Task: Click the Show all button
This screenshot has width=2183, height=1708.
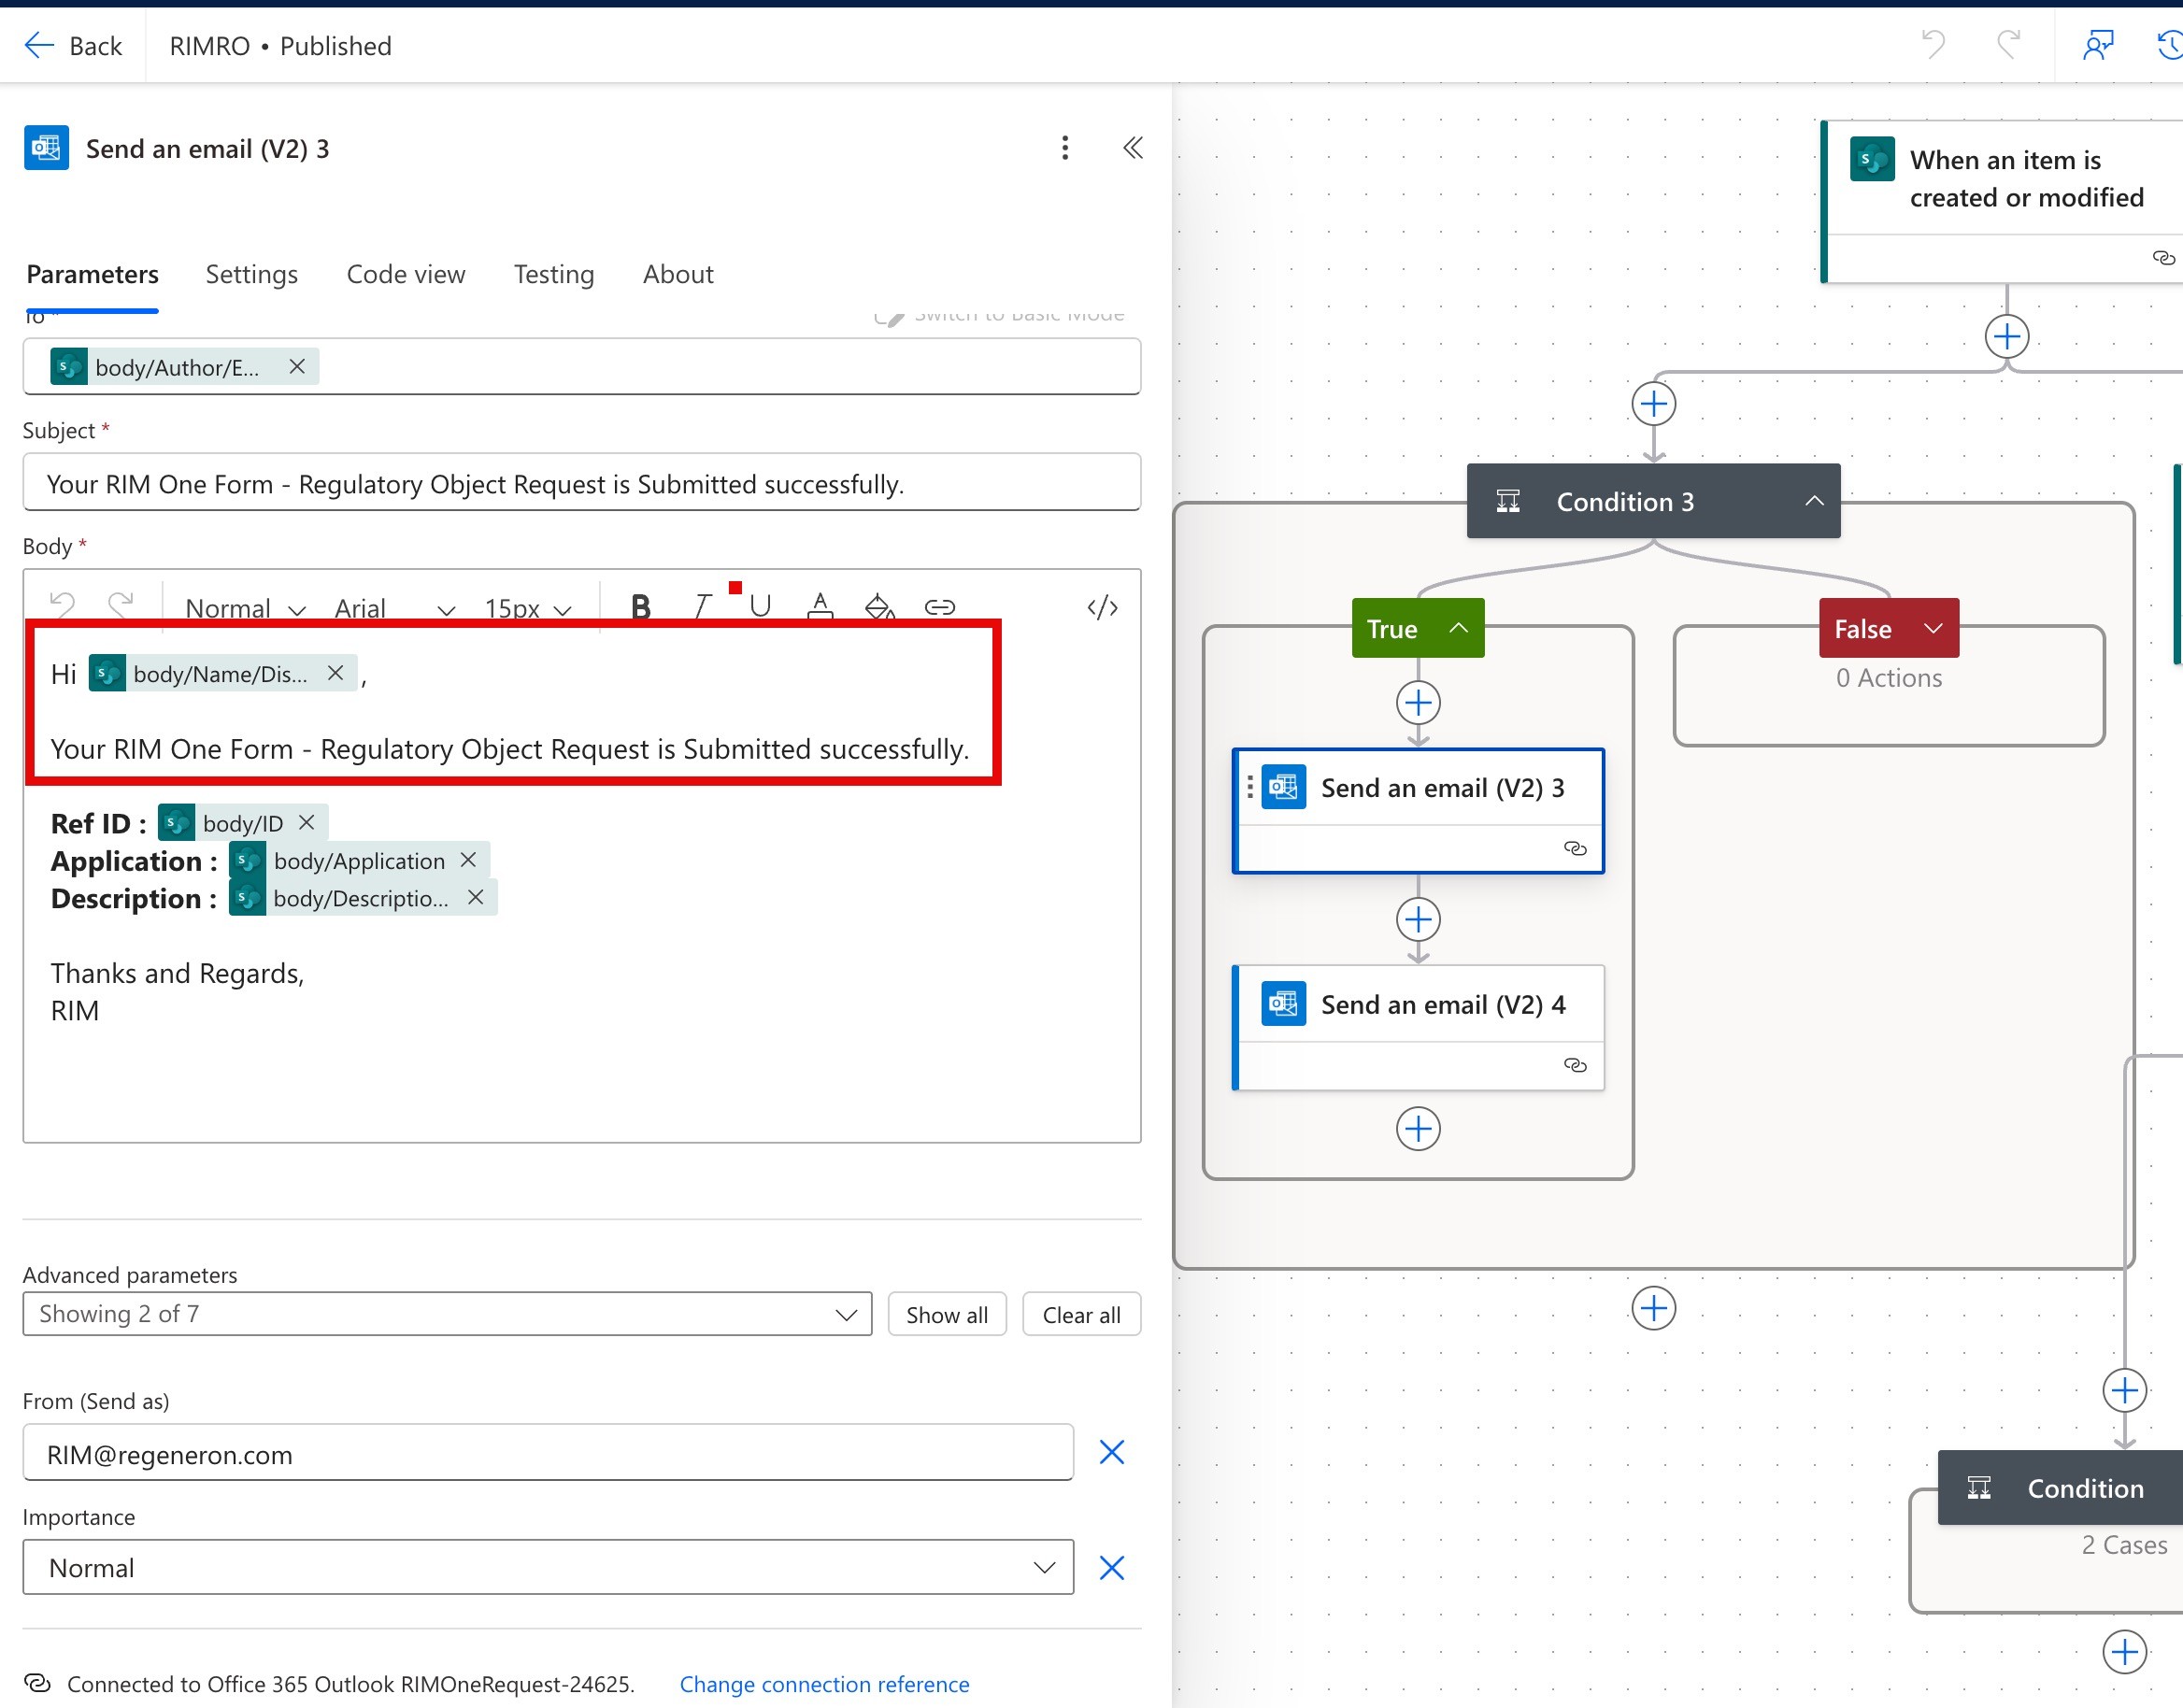Action: click(x=946, y=1315)
